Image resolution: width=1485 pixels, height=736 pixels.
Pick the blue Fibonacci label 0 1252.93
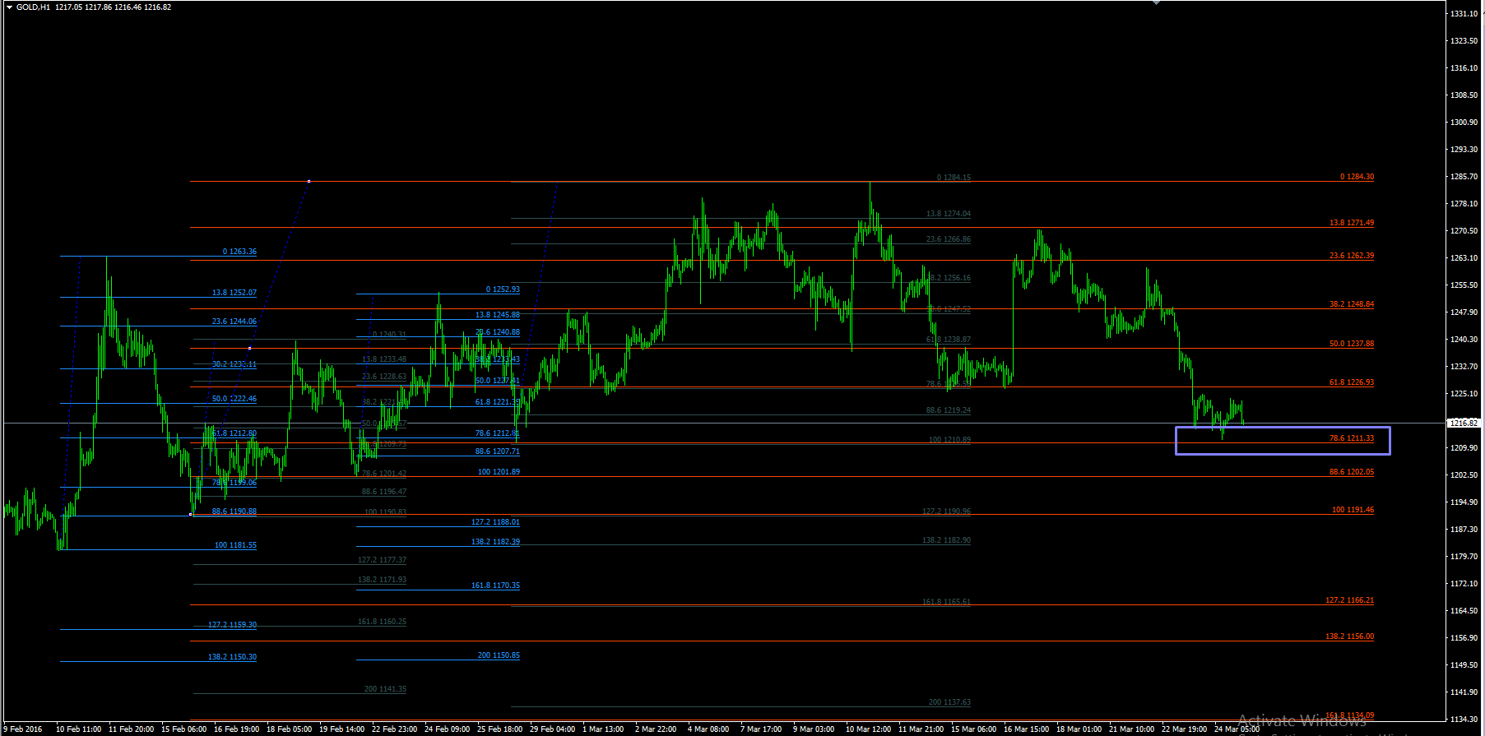click(x=503, y=289)
